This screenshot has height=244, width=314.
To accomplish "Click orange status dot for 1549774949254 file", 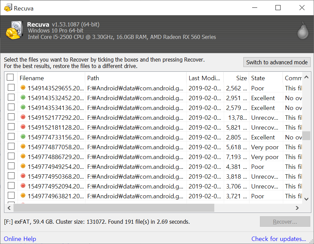I will point(23,166).
